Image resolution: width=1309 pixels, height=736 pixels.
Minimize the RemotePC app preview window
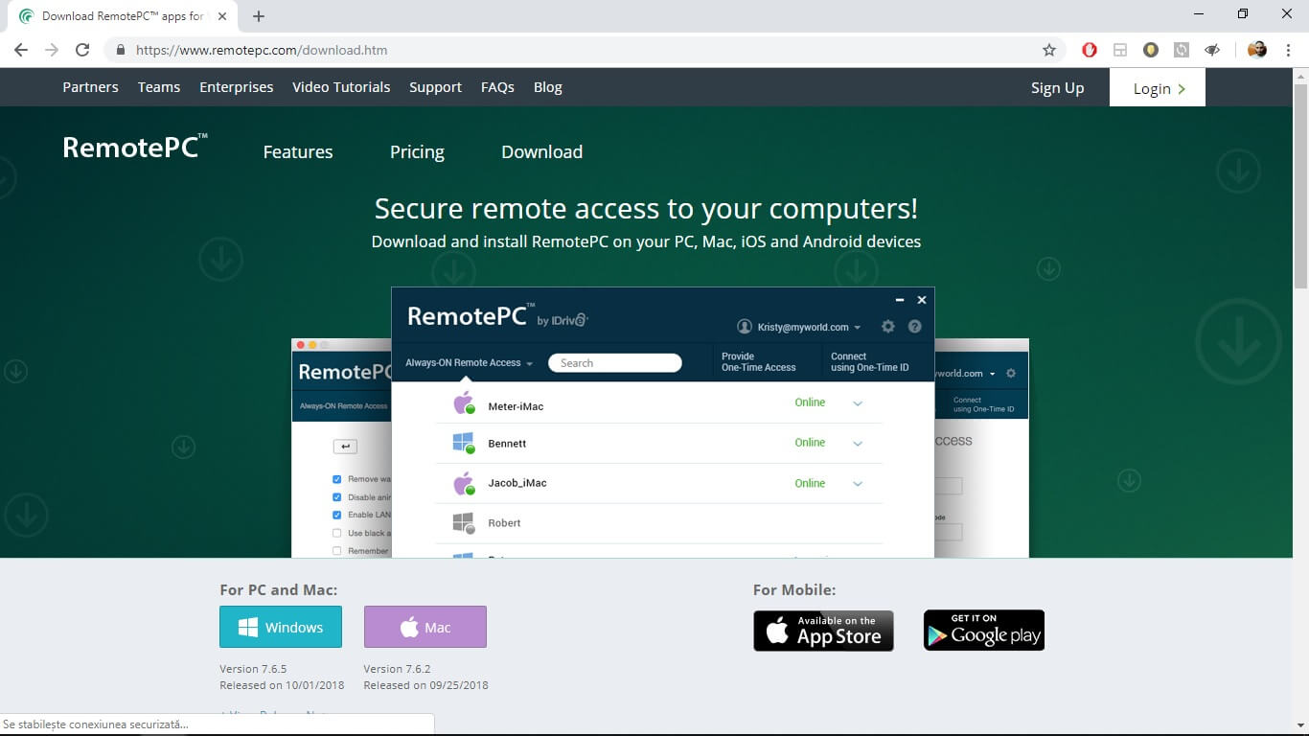pos(900,300)
